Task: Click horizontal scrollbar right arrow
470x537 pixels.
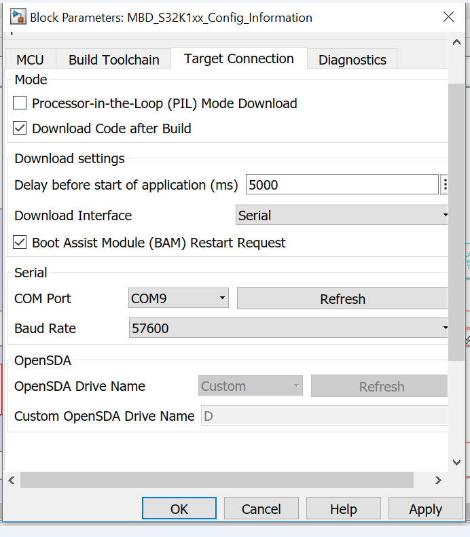Action: coord(439,480)
